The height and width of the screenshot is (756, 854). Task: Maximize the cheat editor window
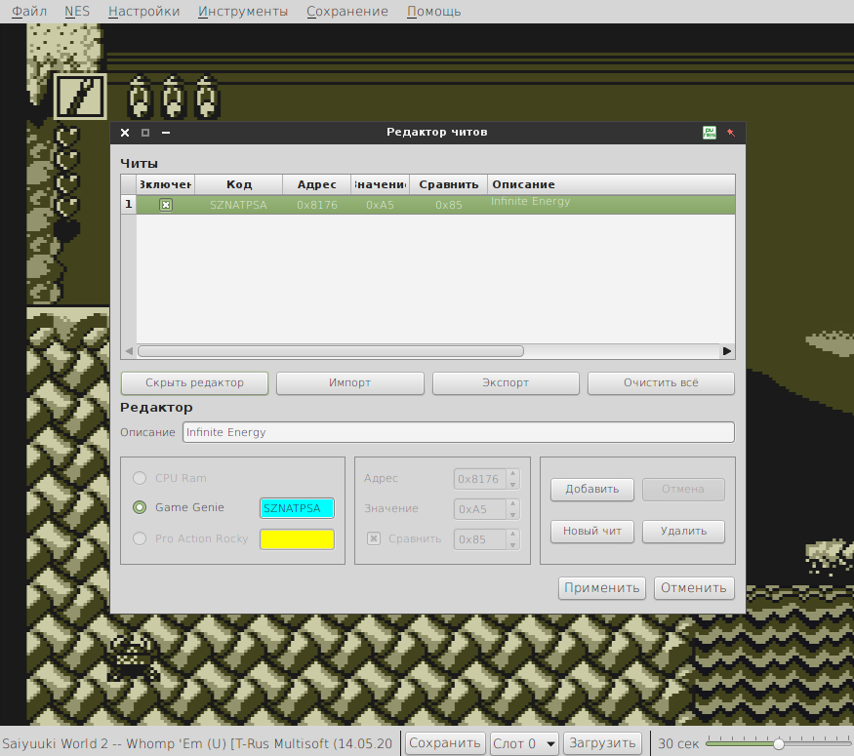click(145, 133)
